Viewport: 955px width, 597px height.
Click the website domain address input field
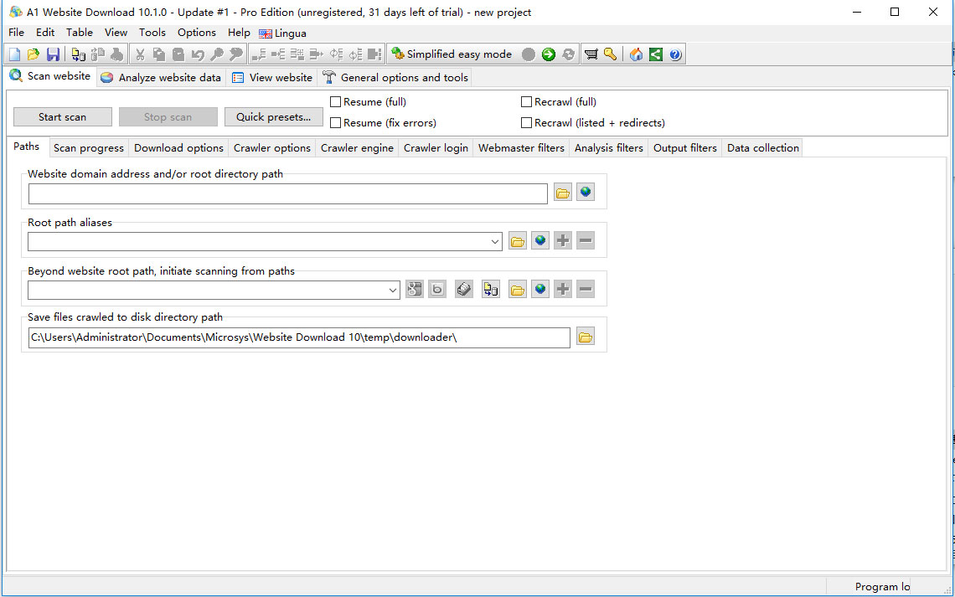coord(287,194)
